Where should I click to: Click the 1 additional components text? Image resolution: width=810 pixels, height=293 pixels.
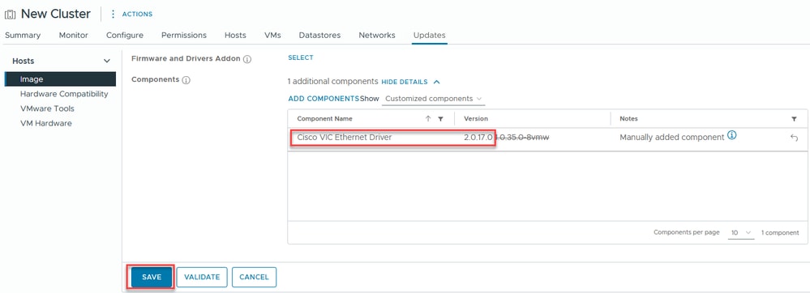333,82
